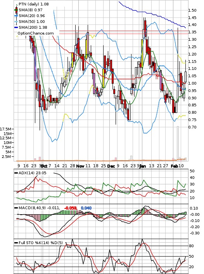Viewport: 204px width, 274px height.
Task: Click the 10M volume axis label
Action: [7, 143]
